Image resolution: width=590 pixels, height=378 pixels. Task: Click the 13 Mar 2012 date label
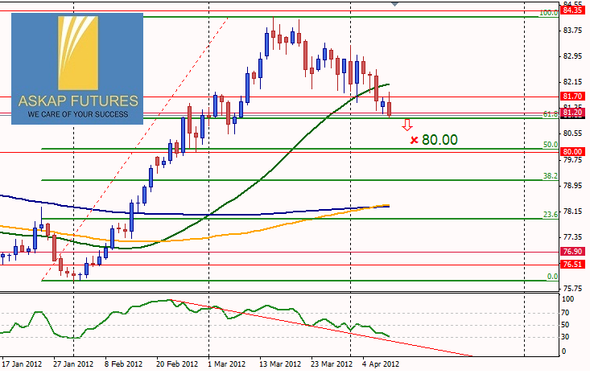[x=279, y=364]
